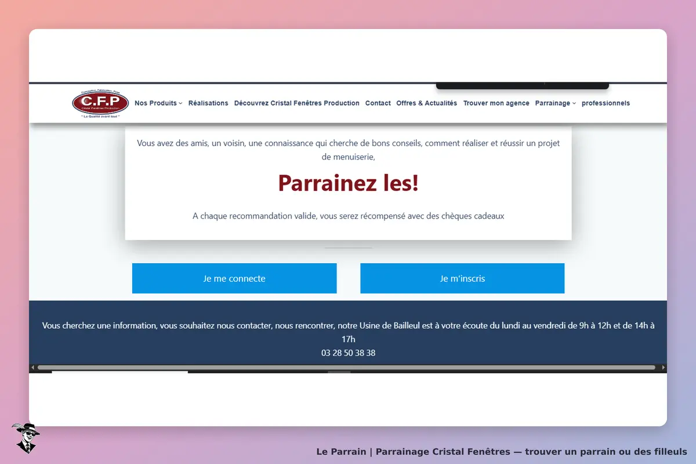Open the Contact page
The width and height of the screenshot is (696, 464).
click(378, 103)
